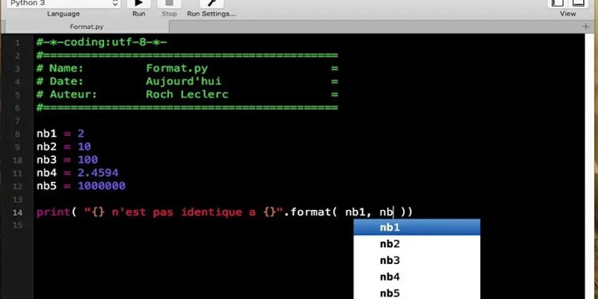
Task: Run the Python script
Action: pos(139,4)
